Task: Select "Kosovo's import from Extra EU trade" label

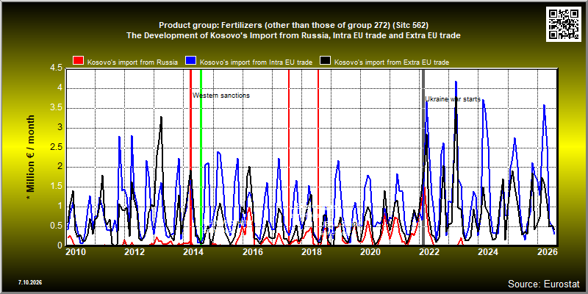Action: click(392, 62)
